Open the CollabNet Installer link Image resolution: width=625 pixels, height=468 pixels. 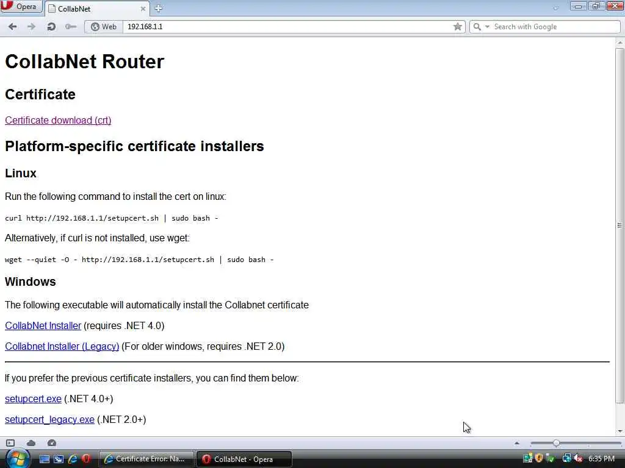tap(43, 325)
